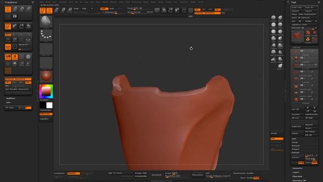Expand the Info section in Transform palette
The height and width of the screenshot is (182, 323).
8,102
